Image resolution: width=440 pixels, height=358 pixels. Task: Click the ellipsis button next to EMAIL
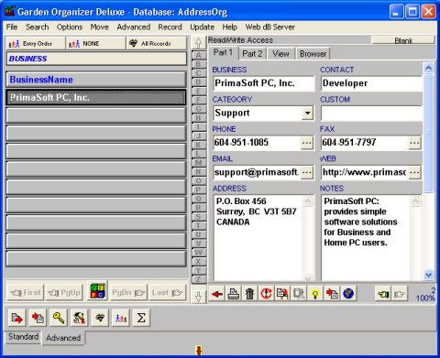[307, 173]
